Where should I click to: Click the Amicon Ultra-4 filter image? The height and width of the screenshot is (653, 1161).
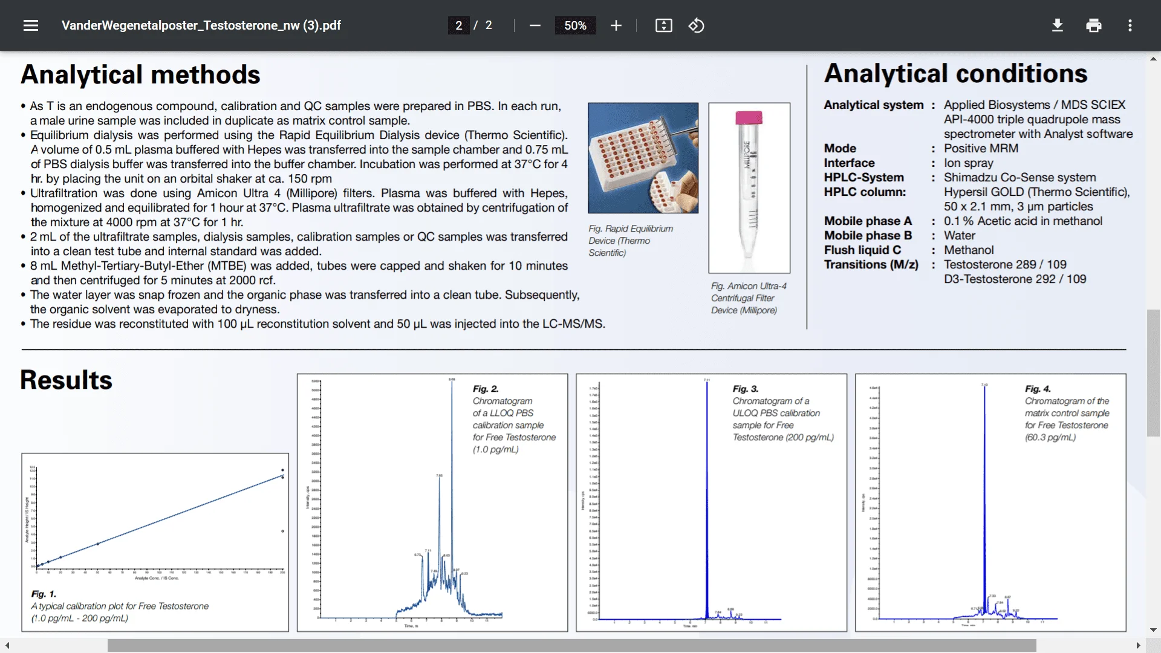(749, 187)
